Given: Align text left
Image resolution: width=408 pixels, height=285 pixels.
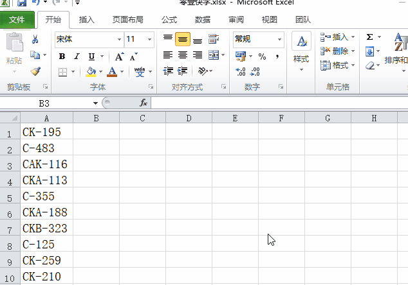Looking at the screenshot, I should pyautogui.click(x=168, y=55).
